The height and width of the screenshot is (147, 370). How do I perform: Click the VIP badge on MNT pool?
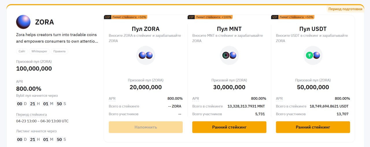(191, 17)
